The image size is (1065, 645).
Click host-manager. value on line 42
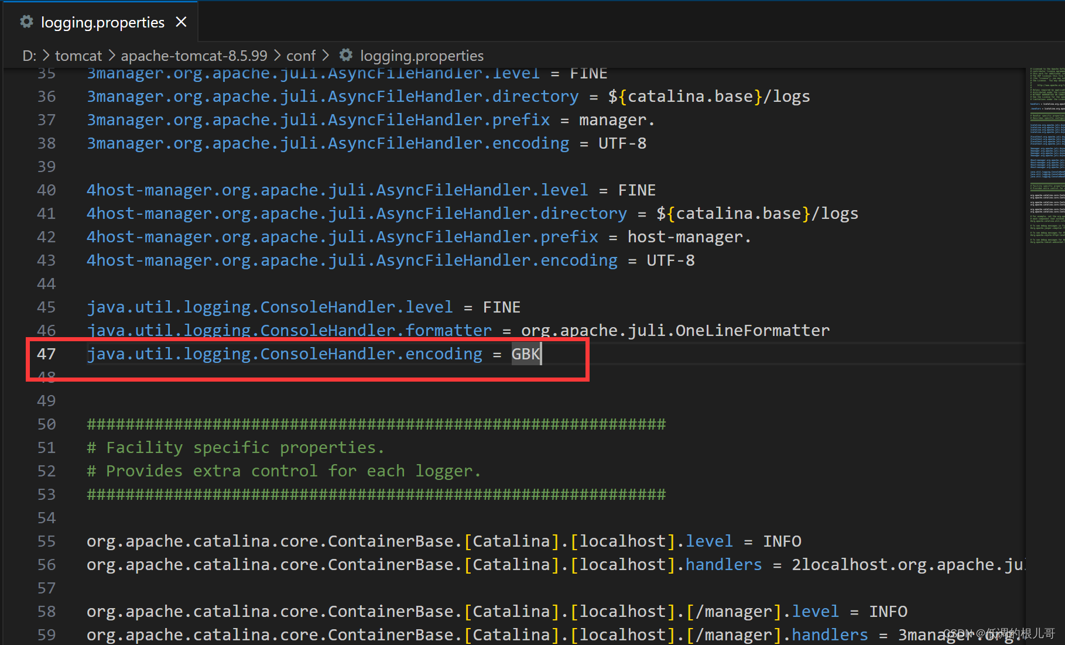click(x=689, y=237)
